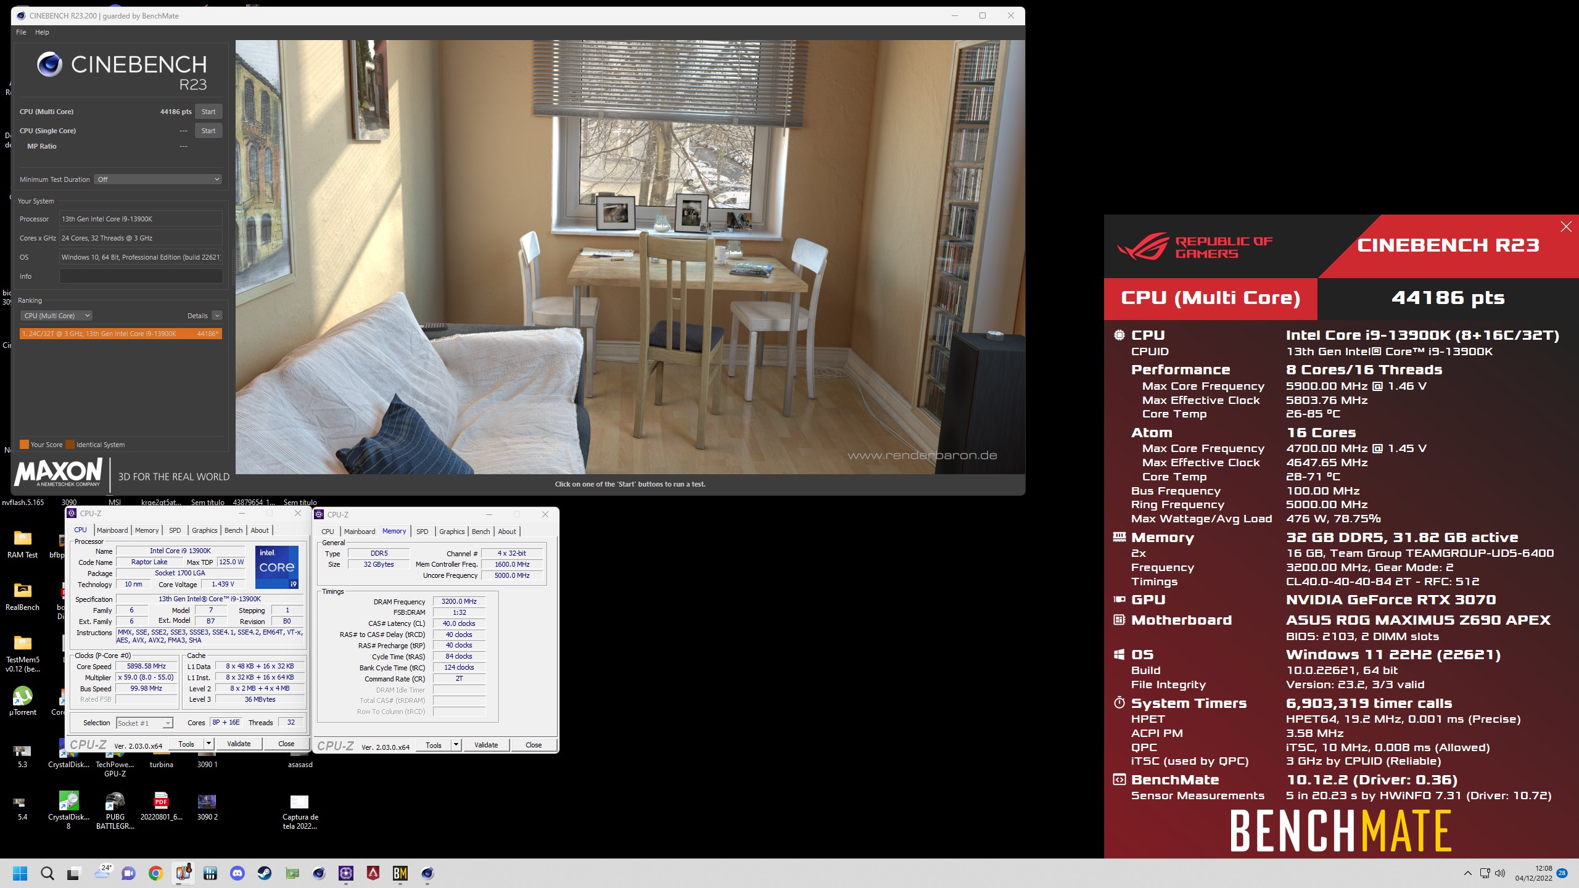Open Discord from the taskbar
The image size is (1579, 888).
pos(237,873)
